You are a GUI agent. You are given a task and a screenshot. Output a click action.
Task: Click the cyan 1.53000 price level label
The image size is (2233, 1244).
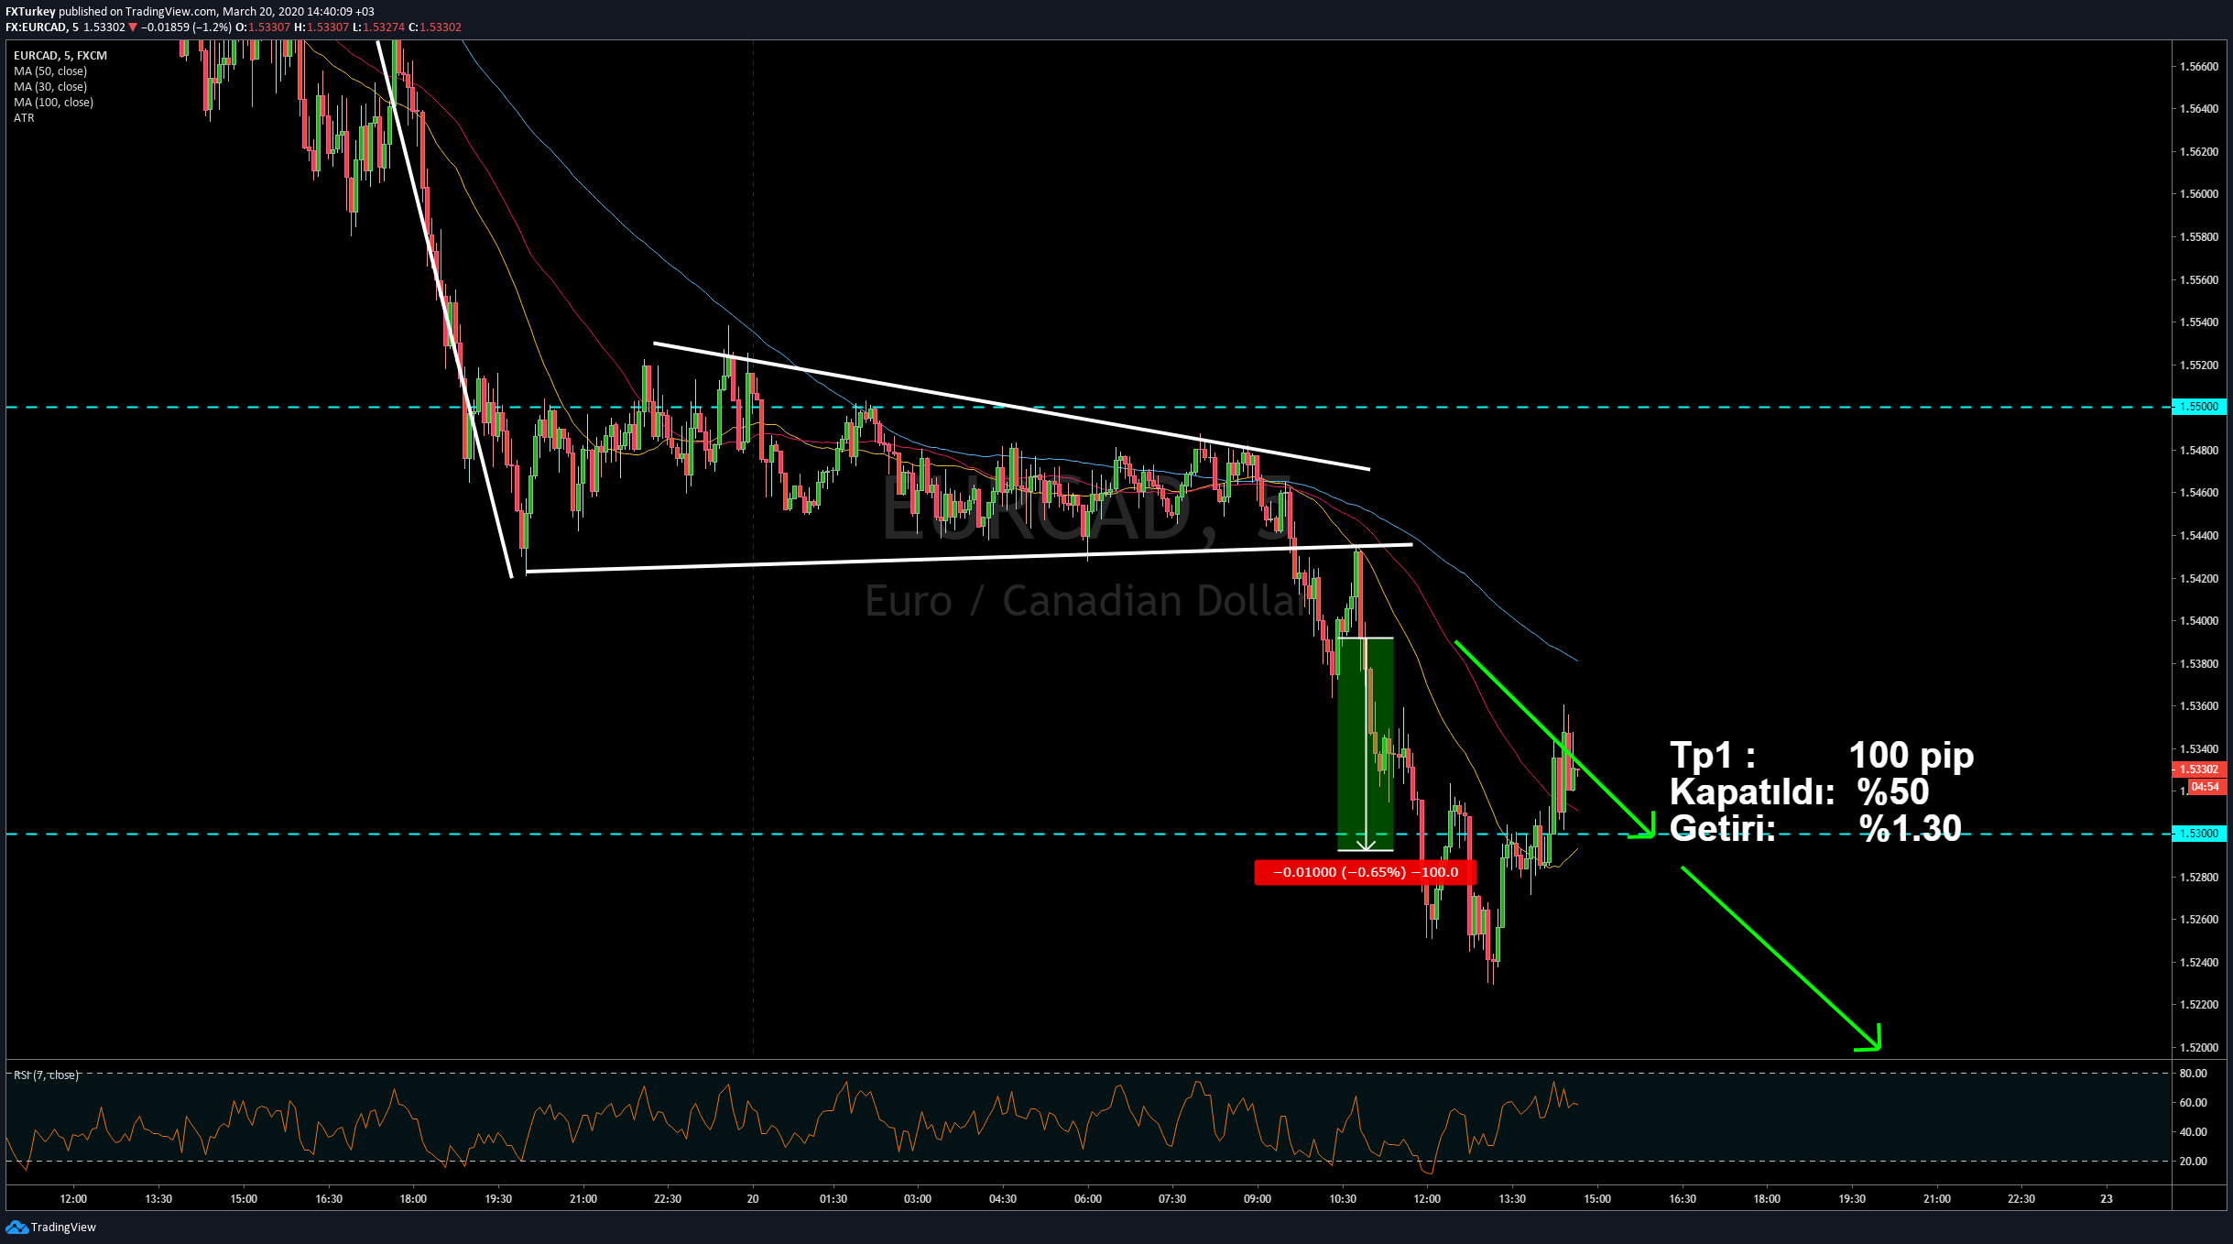tap(2198, 834)
